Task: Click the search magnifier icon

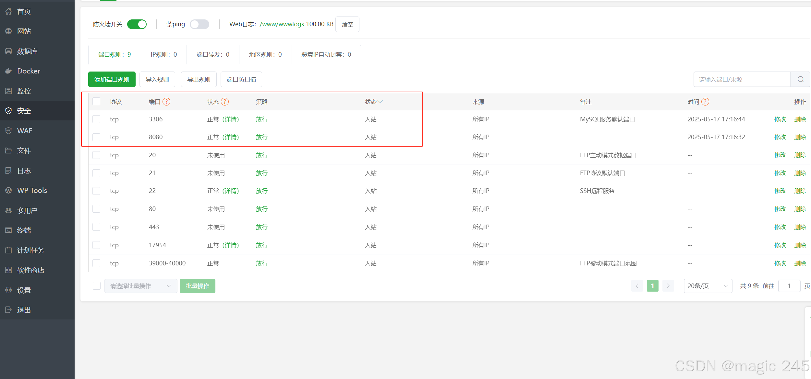Action: (x=800, y=79)
